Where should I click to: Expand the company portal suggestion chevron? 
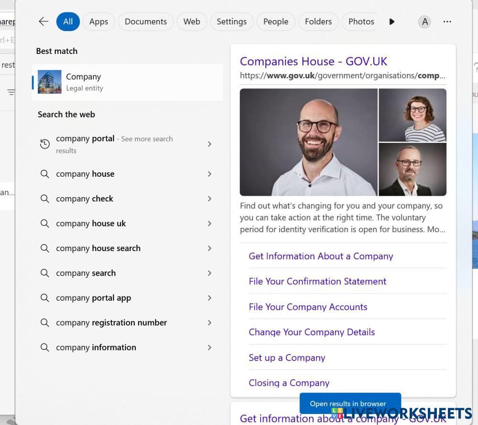(209, 144)
